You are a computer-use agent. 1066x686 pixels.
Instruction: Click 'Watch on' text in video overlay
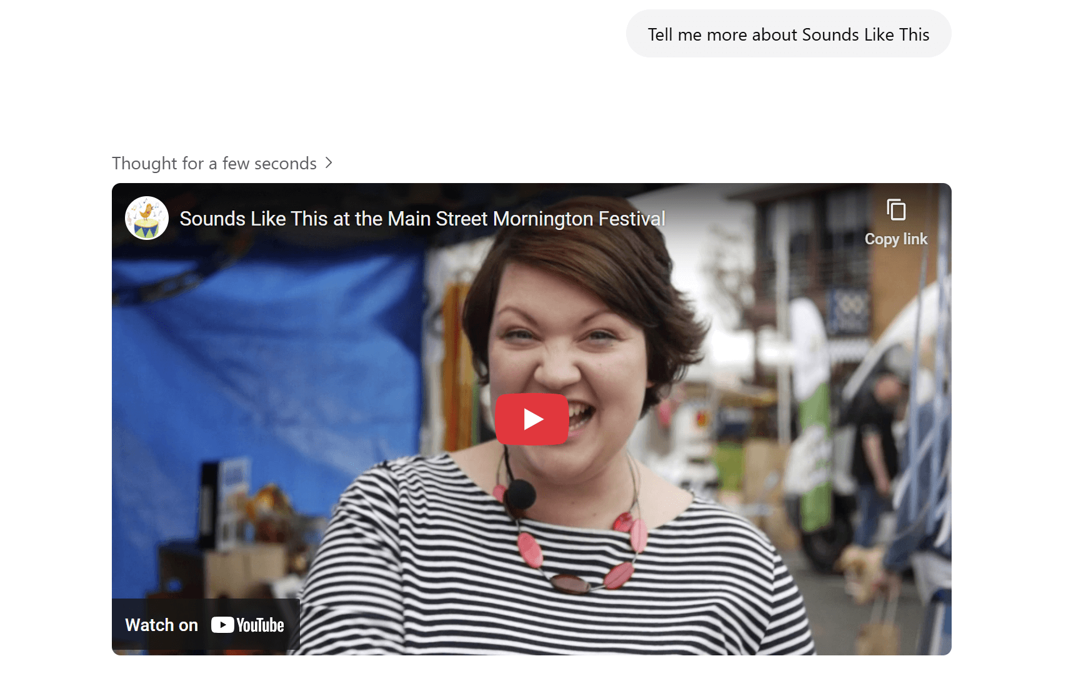click(x=162, y=625)
